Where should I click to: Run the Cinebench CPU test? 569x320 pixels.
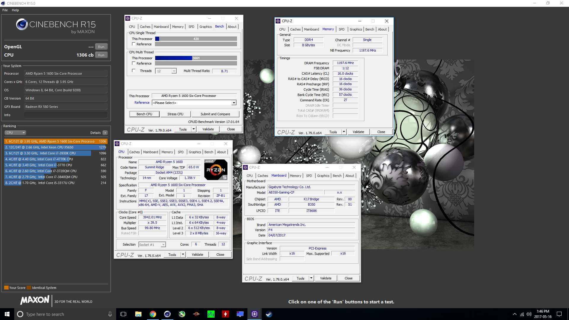click(101, 55)
